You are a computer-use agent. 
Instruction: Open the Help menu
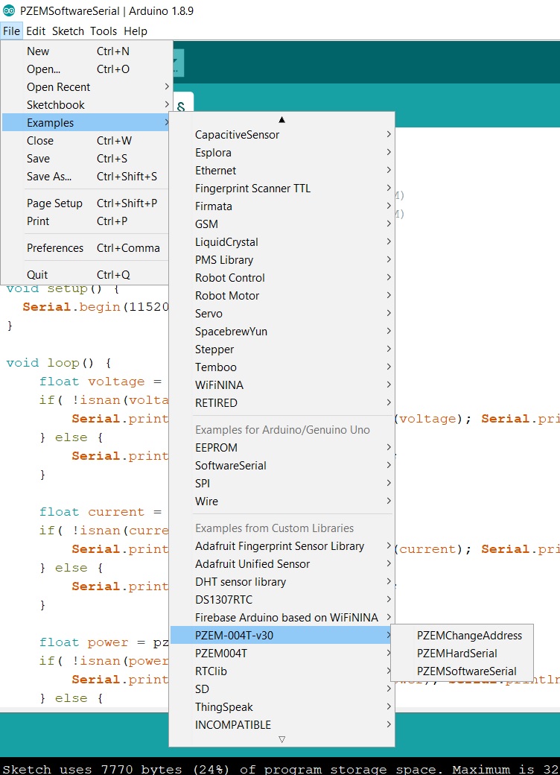pyautogui.click(x=136, y=31)
